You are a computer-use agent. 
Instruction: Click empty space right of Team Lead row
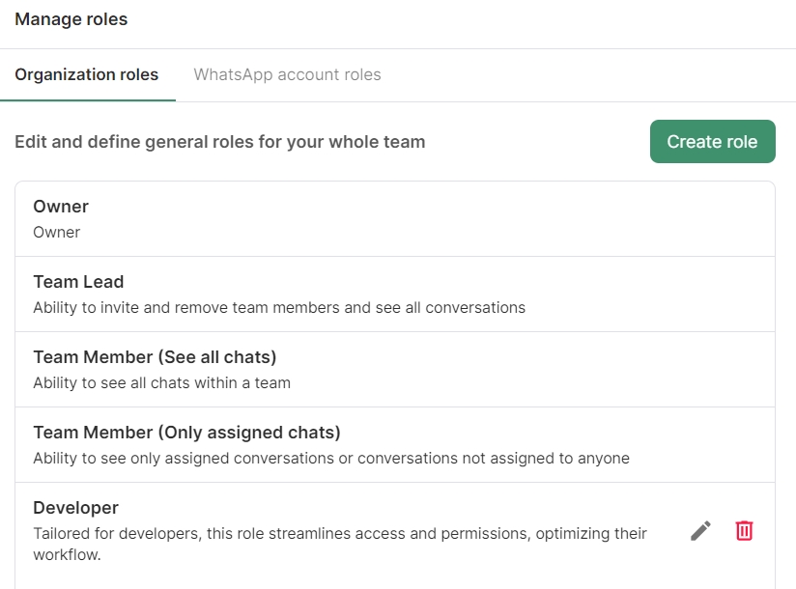[x=657, y=294]
